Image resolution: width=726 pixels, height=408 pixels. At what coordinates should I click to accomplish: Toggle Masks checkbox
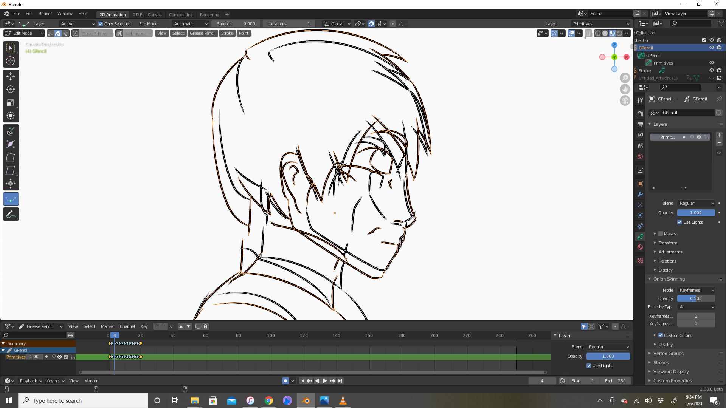coord(661,233)
